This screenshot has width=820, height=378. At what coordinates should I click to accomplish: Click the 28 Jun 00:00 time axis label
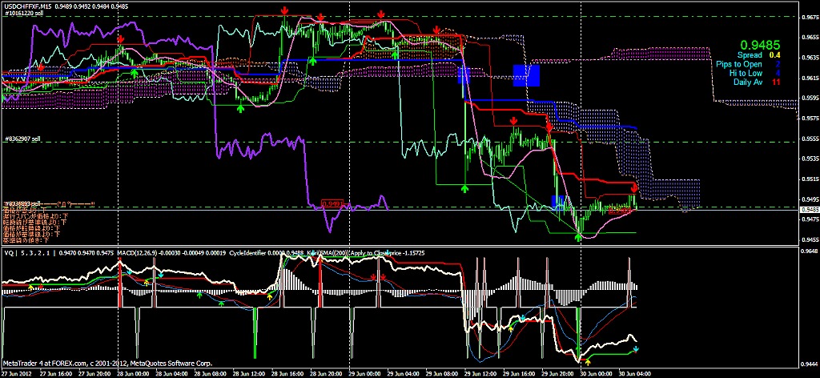click(x=133, y=373)
